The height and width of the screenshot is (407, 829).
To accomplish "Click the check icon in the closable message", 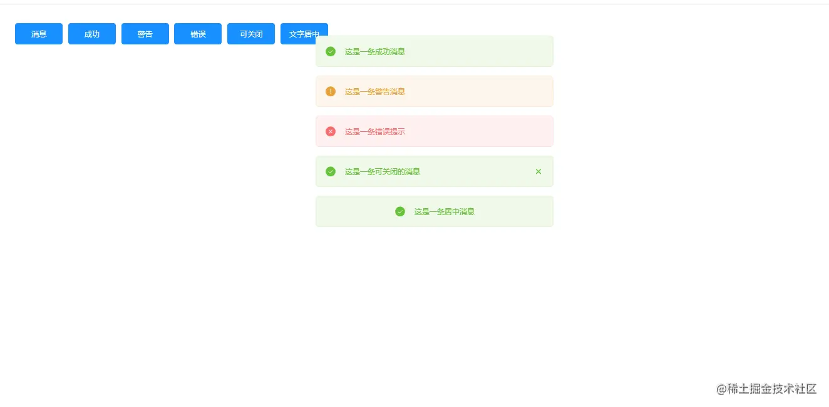I will pyautogui.click(x=331, y=171).
